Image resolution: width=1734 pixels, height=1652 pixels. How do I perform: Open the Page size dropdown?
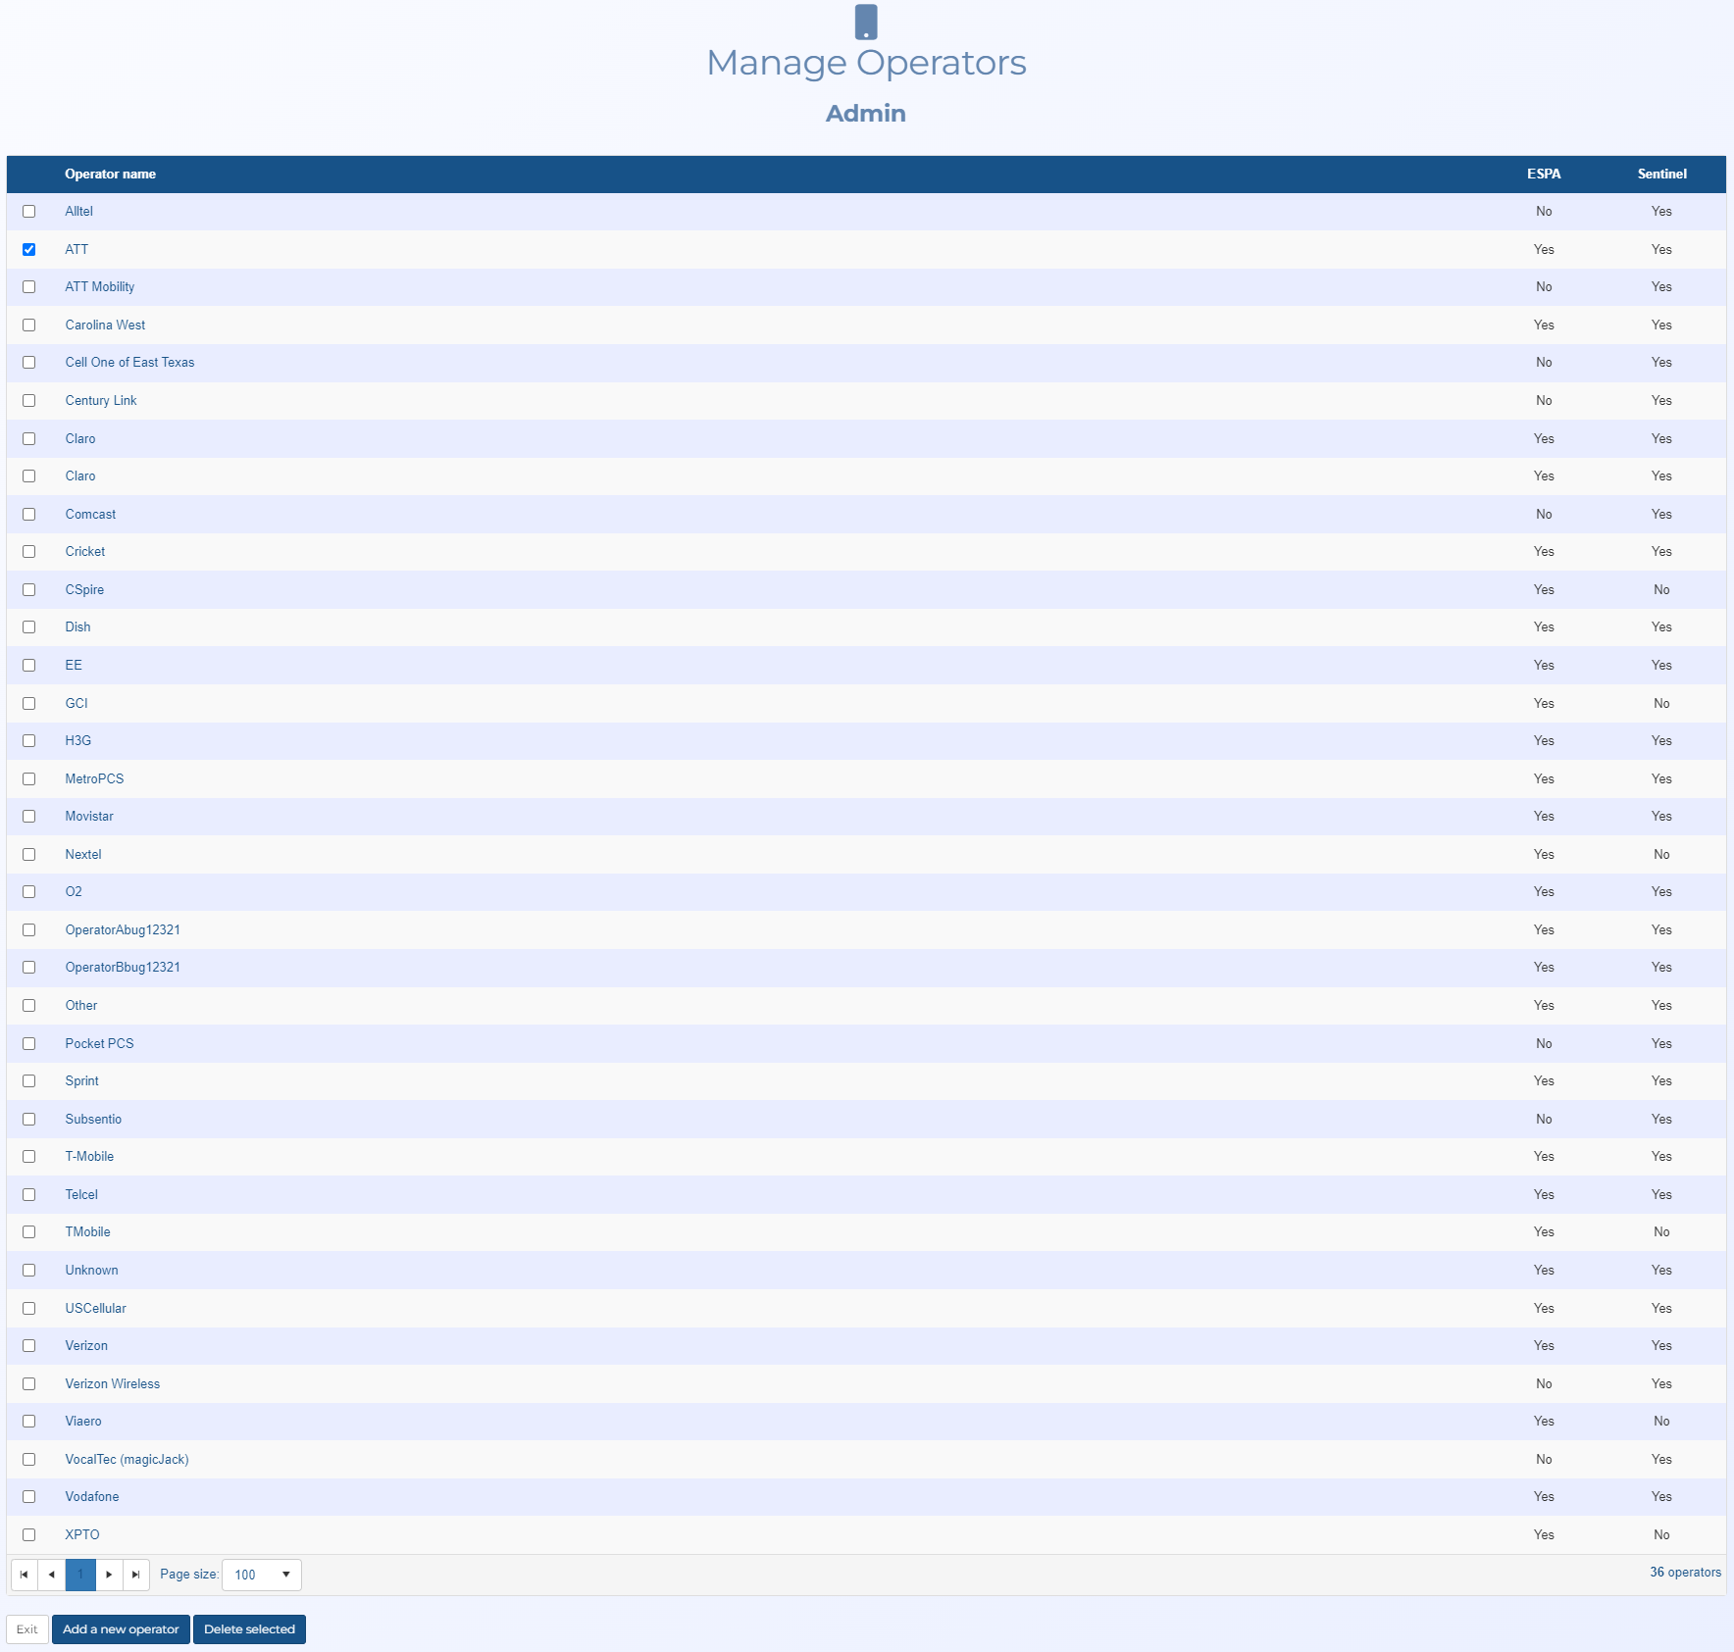262,1575
